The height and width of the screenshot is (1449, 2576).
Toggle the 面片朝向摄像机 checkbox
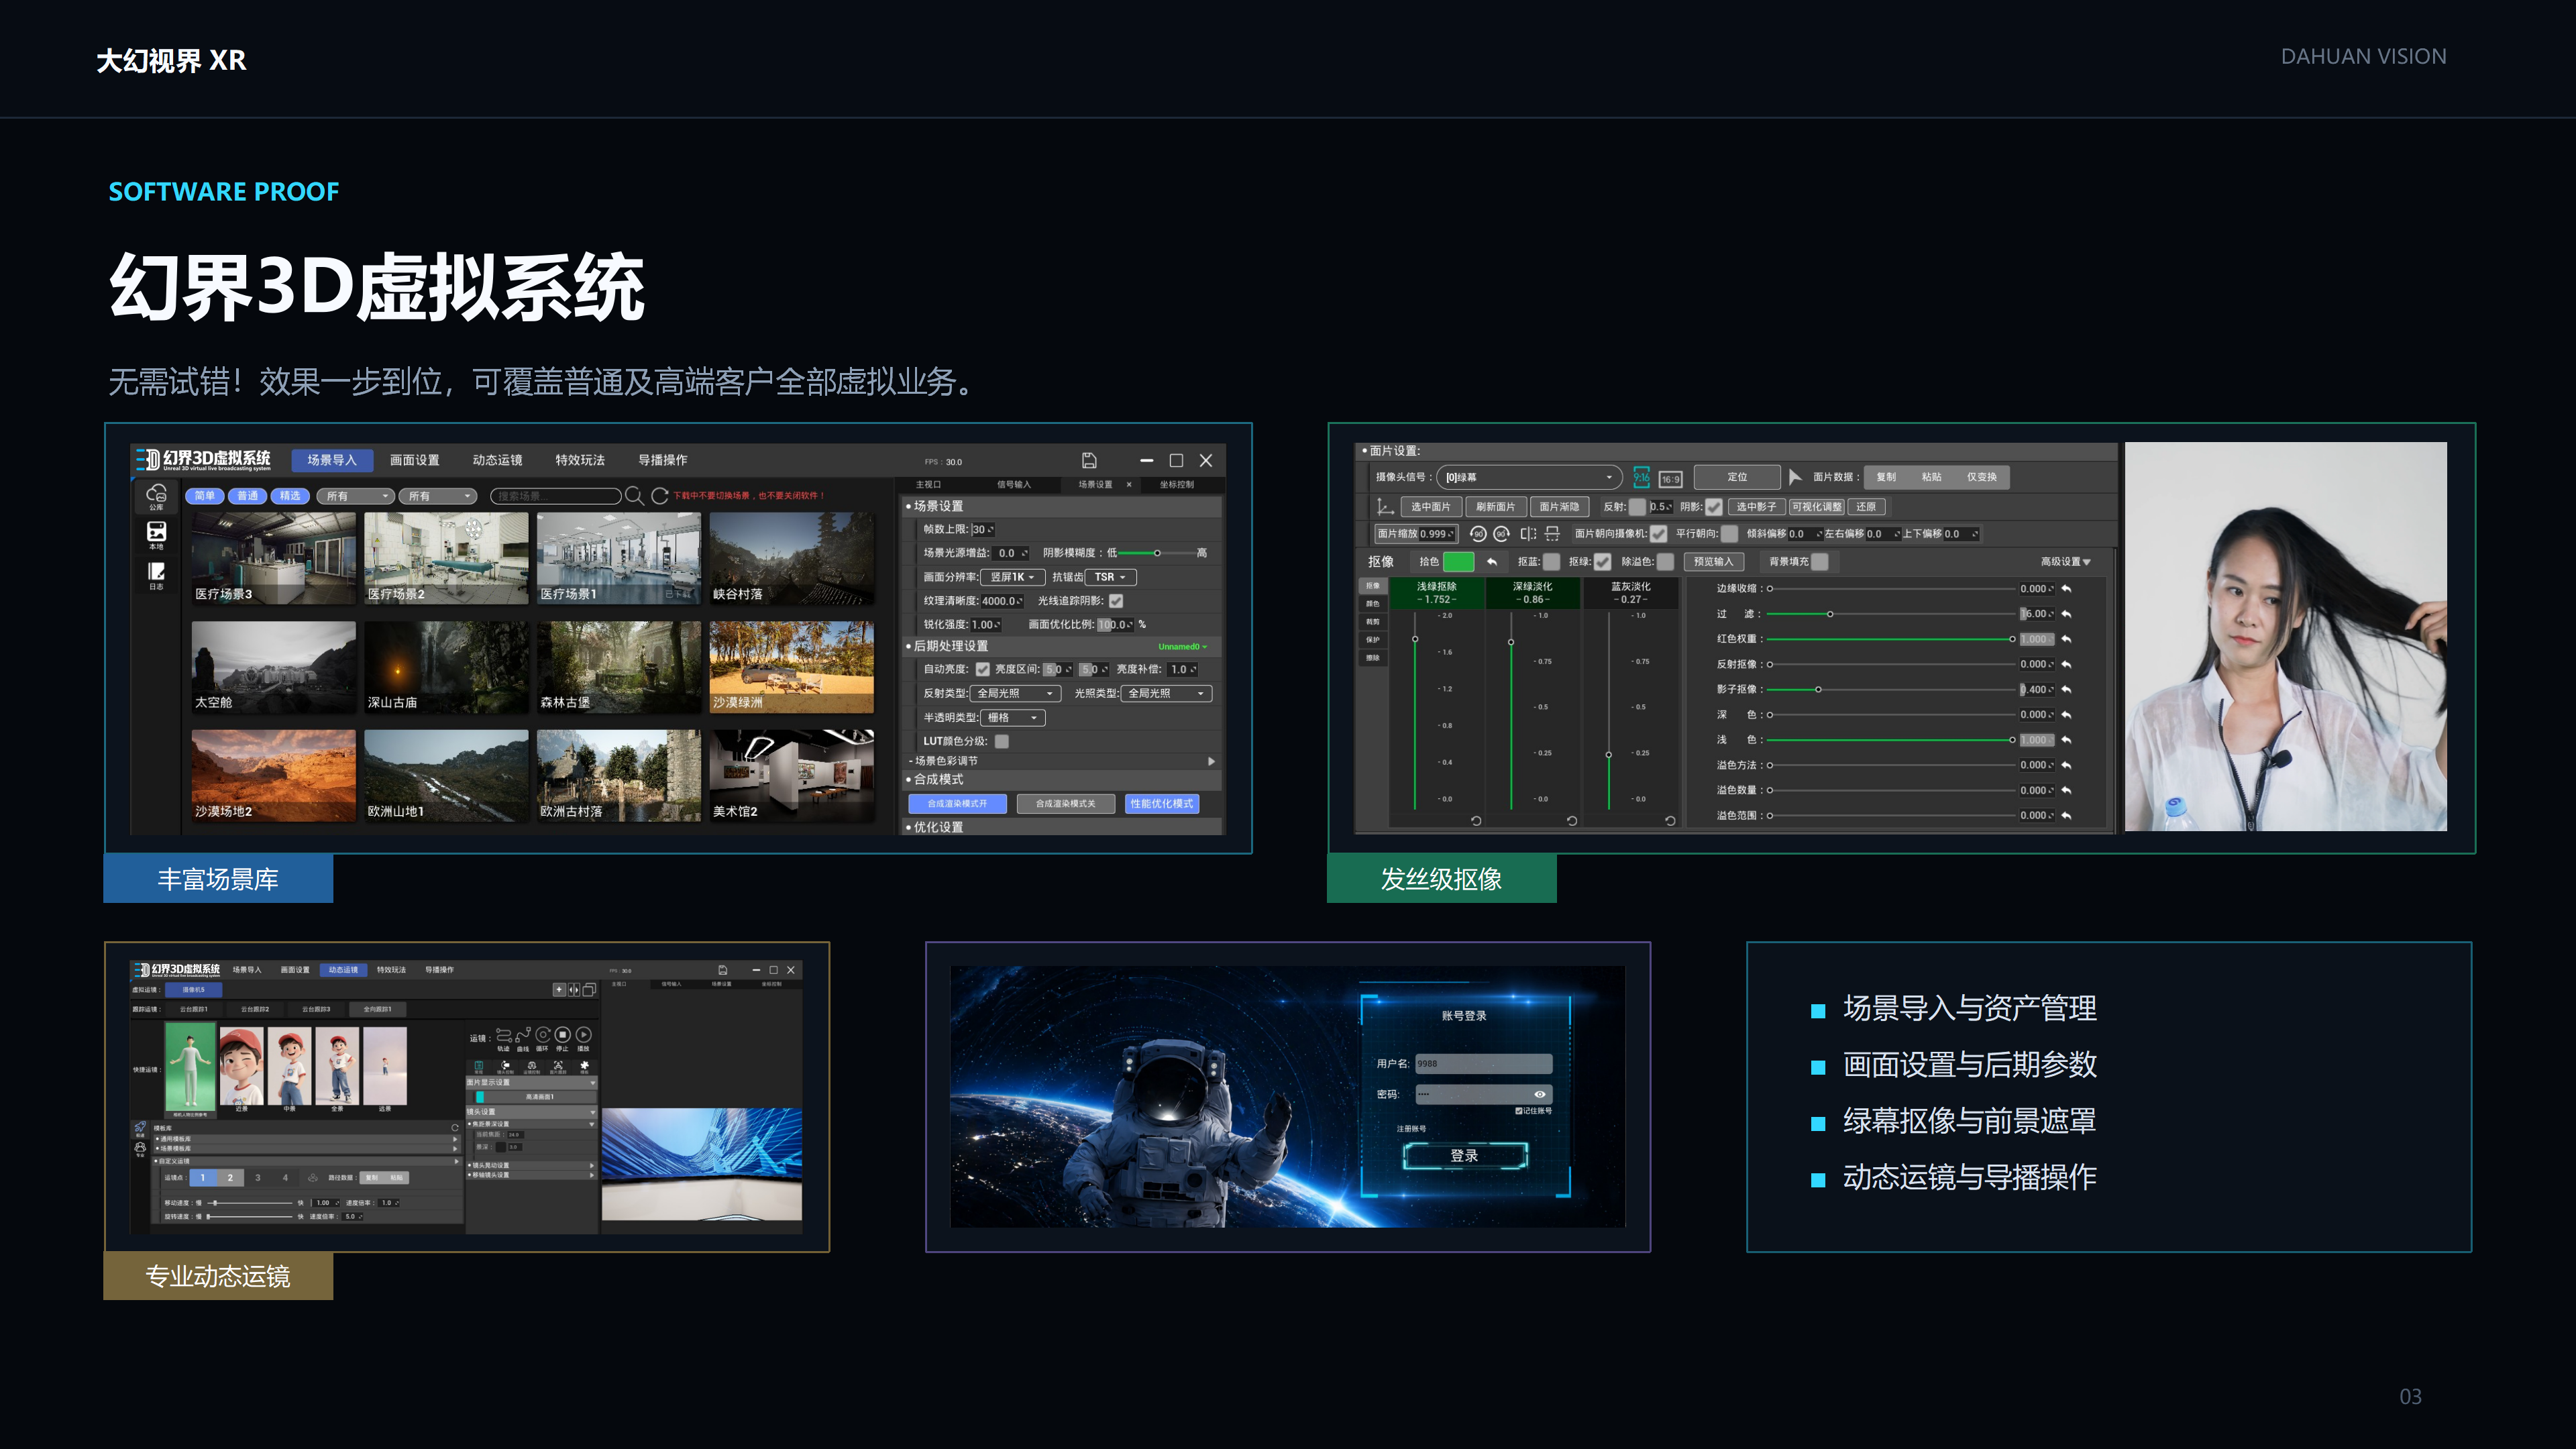(x=1658, y=534)
